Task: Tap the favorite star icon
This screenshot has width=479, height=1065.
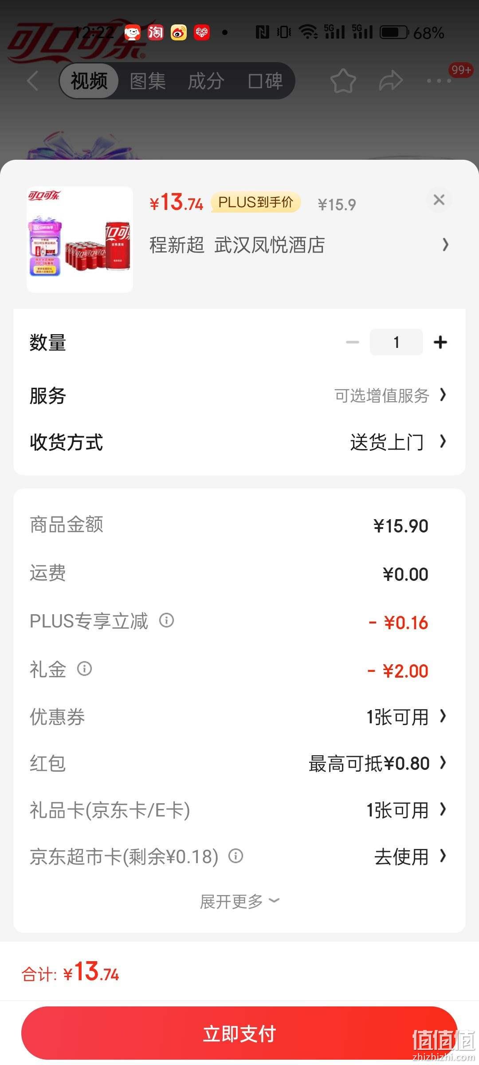Action: click(343, 81)
